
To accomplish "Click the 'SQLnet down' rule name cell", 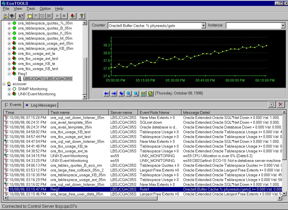I will click(151, 122).
